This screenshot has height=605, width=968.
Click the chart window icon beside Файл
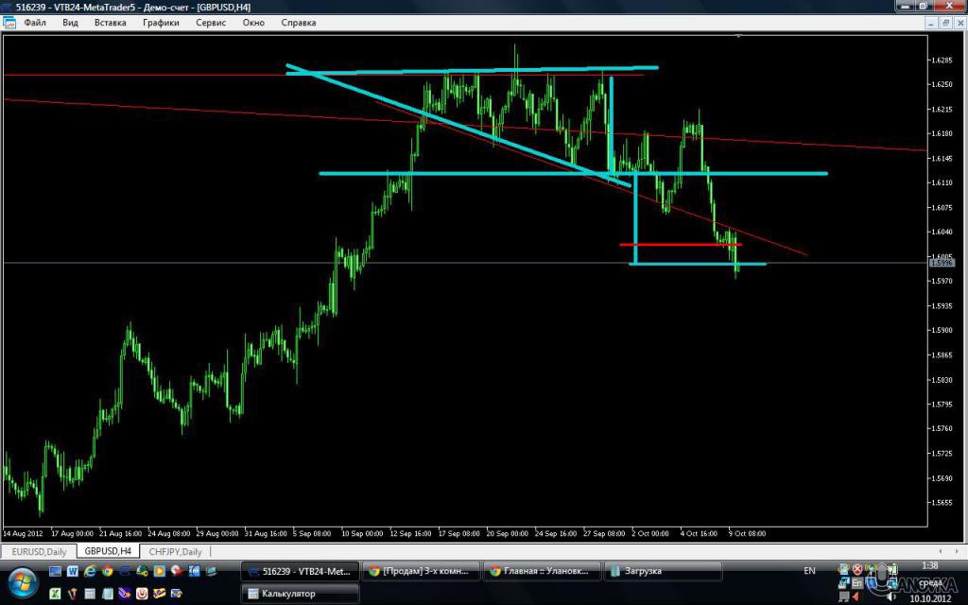pos(9,23)
